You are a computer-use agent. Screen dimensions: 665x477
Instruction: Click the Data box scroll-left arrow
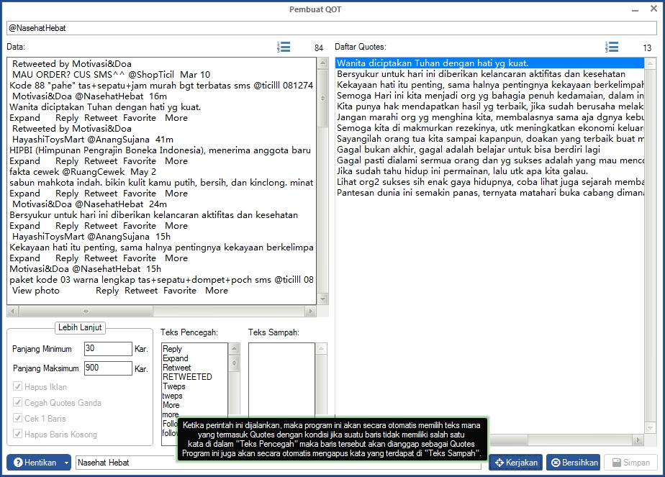tap(12, 312)
